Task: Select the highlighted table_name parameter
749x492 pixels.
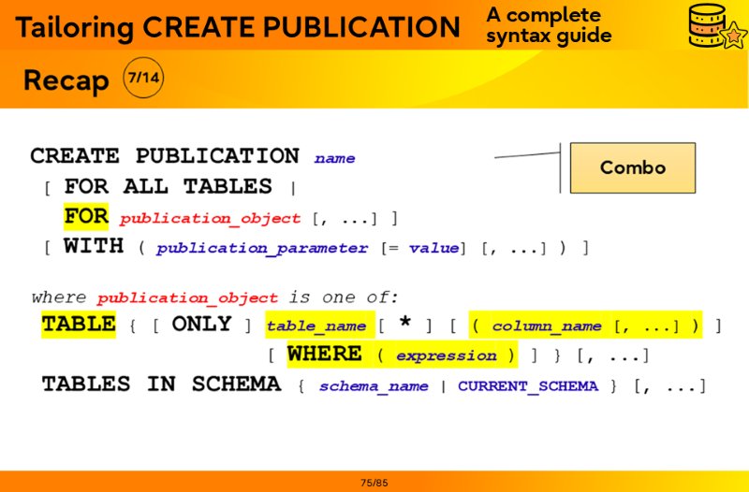Action: (316, 326)
